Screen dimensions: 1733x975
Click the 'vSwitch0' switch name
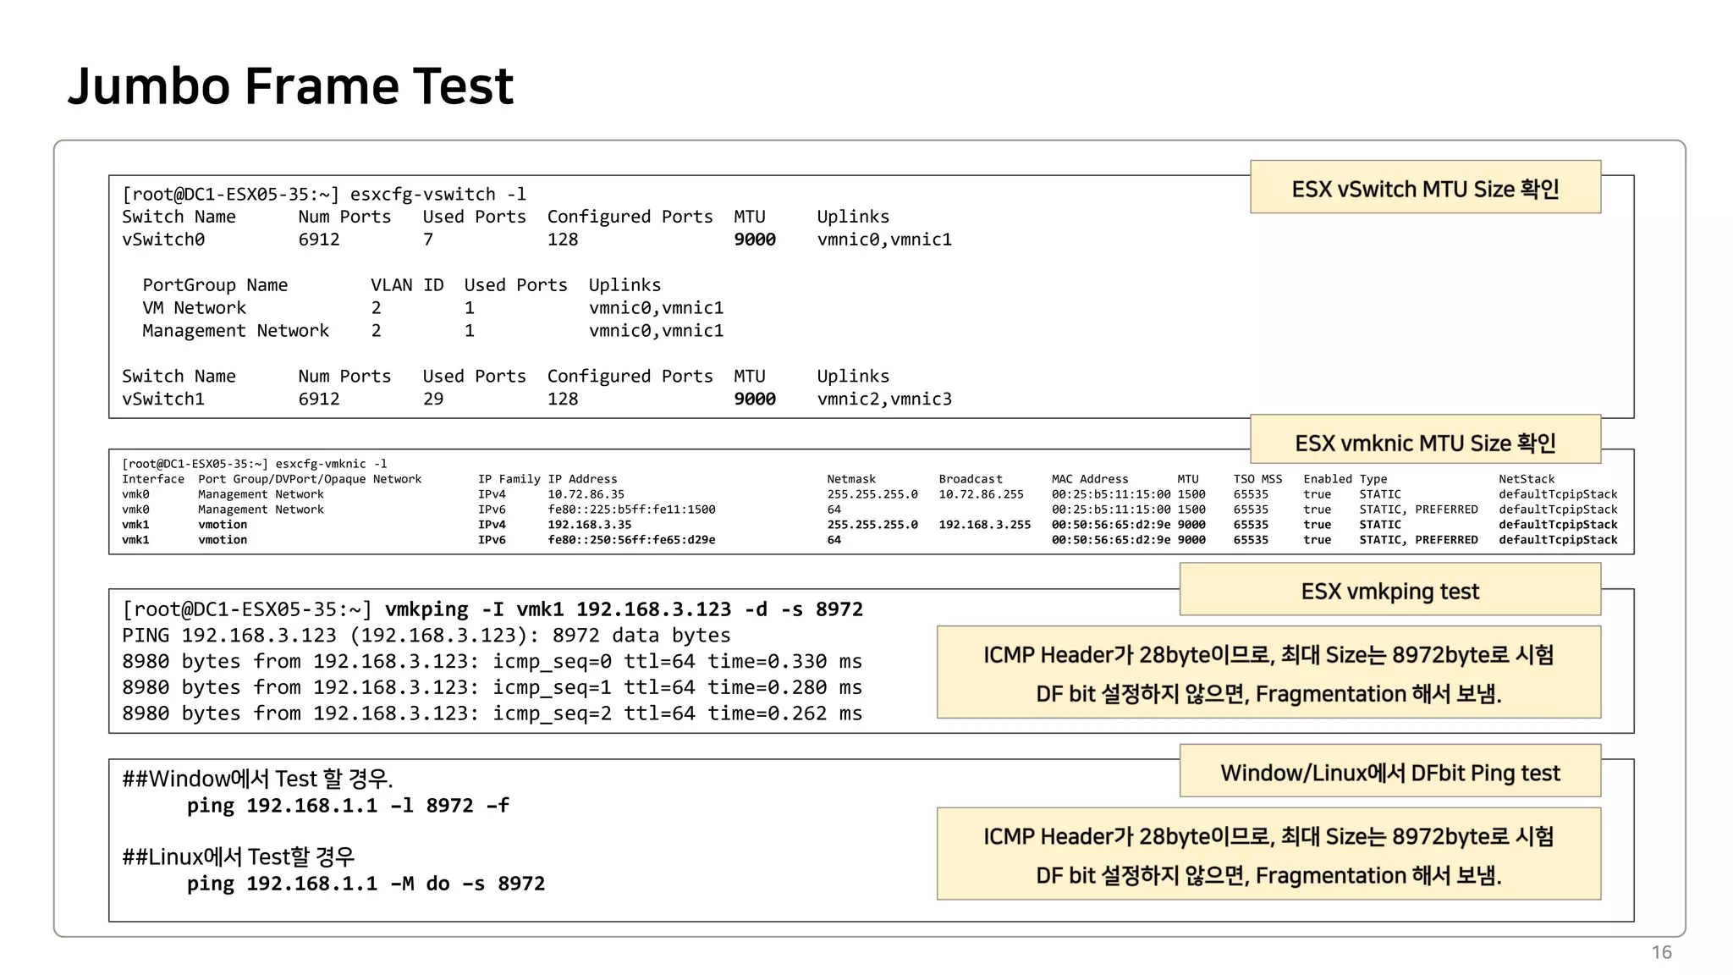pyautogui.click(x=163, y=240)
